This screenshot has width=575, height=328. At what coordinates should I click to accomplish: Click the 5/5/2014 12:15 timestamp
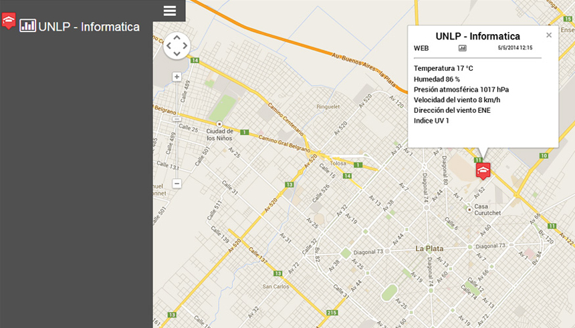[x=515, y=47]
